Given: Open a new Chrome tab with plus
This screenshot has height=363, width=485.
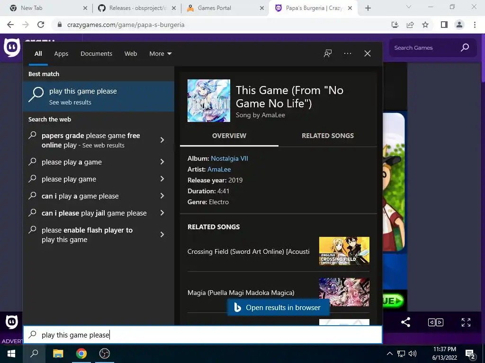Looking at the screenshot, I should tap(368, 8).
